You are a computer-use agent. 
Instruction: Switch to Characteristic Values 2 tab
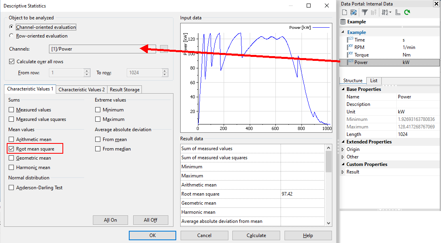click(82, 90)
